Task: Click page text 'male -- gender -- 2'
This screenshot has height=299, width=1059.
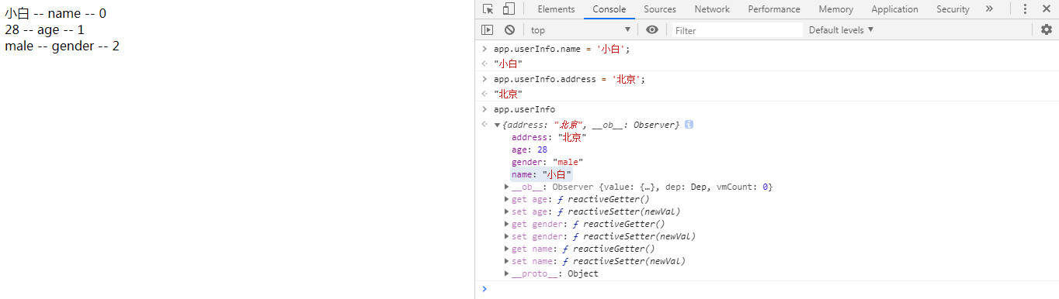Action: coord(62,46)
